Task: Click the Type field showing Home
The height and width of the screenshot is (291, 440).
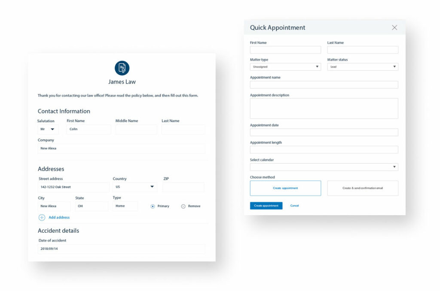Action: (125, 206)
